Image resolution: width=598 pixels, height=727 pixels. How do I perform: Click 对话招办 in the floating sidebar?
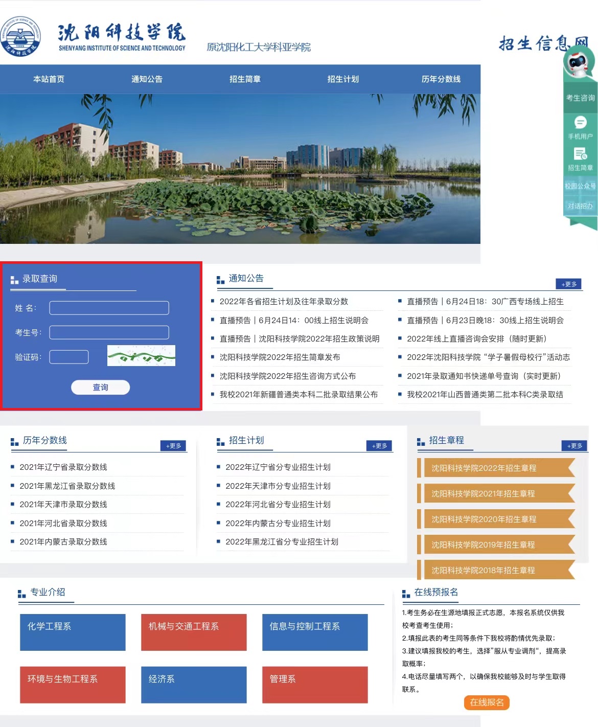[x=580, y=206]
